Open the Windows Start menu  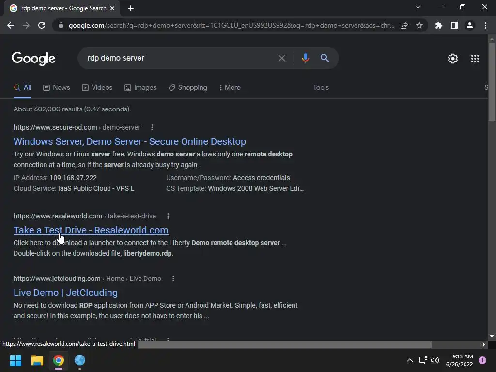pos(15,360)
